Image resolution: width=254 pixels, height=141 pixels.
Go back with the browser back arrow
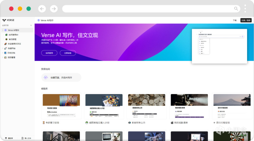[x=42, y=9]
